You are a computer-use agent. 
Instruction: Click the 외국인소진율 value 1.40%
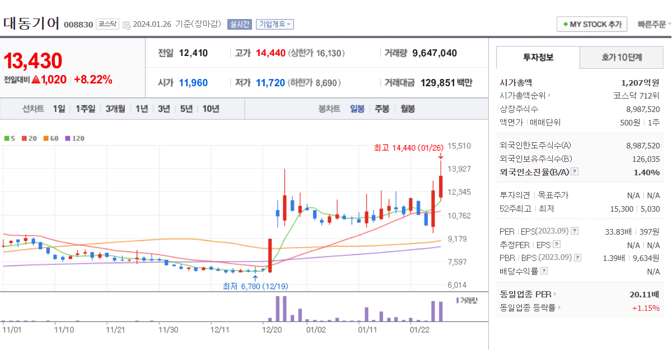pyautogui.click(x=647, y=172)
